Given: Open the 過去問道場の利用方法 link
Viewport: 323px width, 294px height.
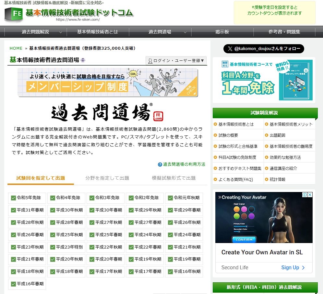Looking at the screenshot, I should pos(184,164).
